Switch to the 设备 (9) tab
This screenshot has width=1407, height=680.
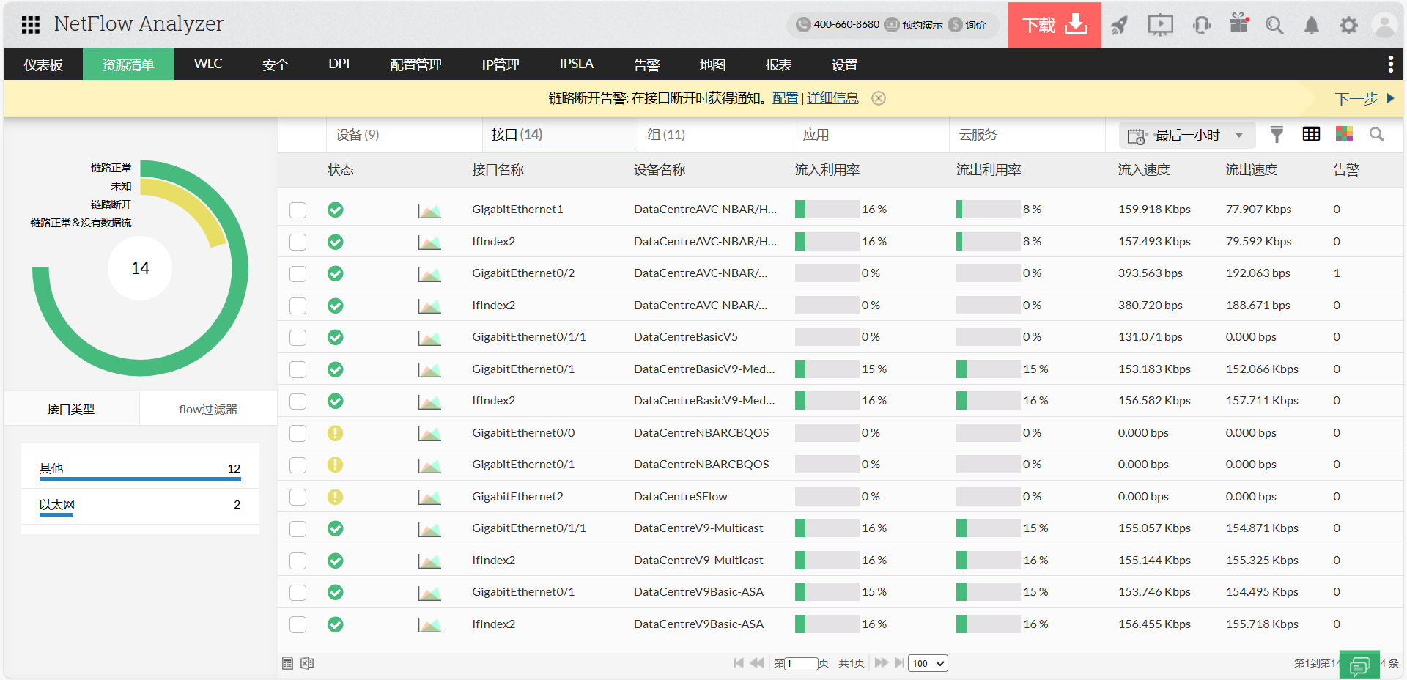[x=357, y=135]
